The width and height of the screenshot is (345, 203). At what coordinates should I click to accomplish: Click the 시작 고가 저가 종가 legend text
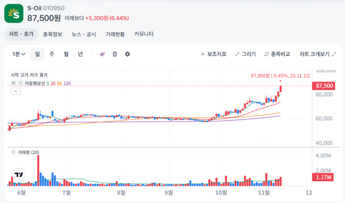(29, 75)
